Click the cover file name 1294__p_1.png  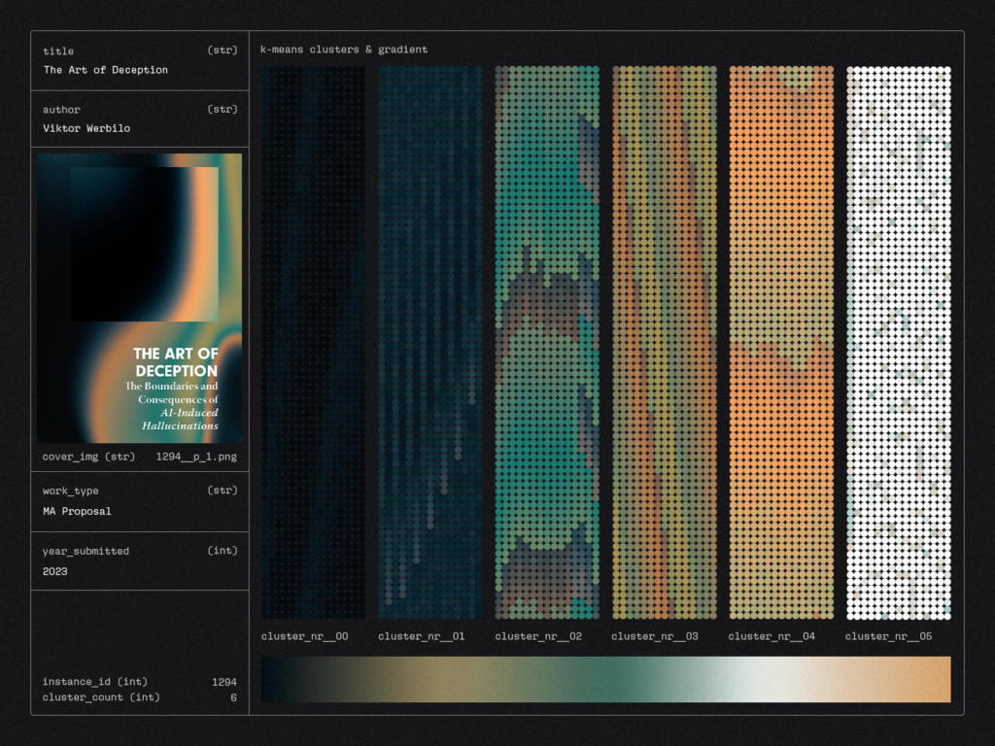click(197, 455)
